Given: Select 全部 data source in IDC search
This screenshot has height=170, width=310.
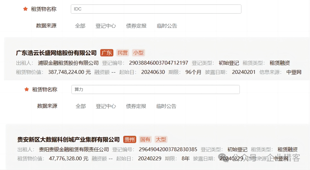Looking at the screenshot, I should coord(80,26).
